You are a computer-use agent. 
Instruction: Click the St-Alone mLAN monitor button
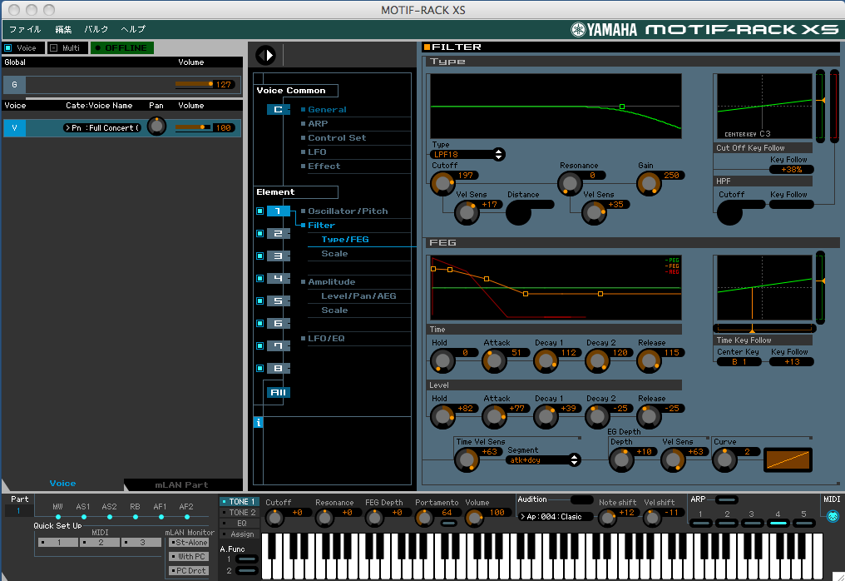point(189,543)
